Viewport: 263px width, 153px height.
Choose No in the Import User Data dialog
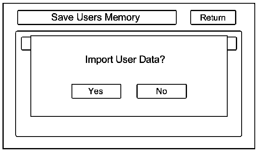coord(161,91)
